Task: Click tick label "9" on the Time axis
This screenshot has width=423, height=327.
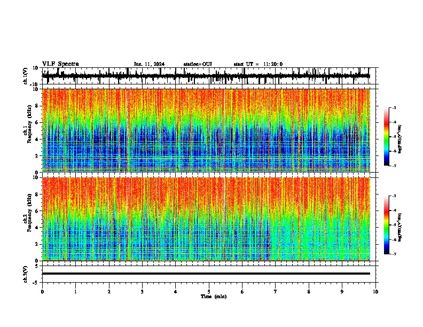Action: click(x=342, y=292)
